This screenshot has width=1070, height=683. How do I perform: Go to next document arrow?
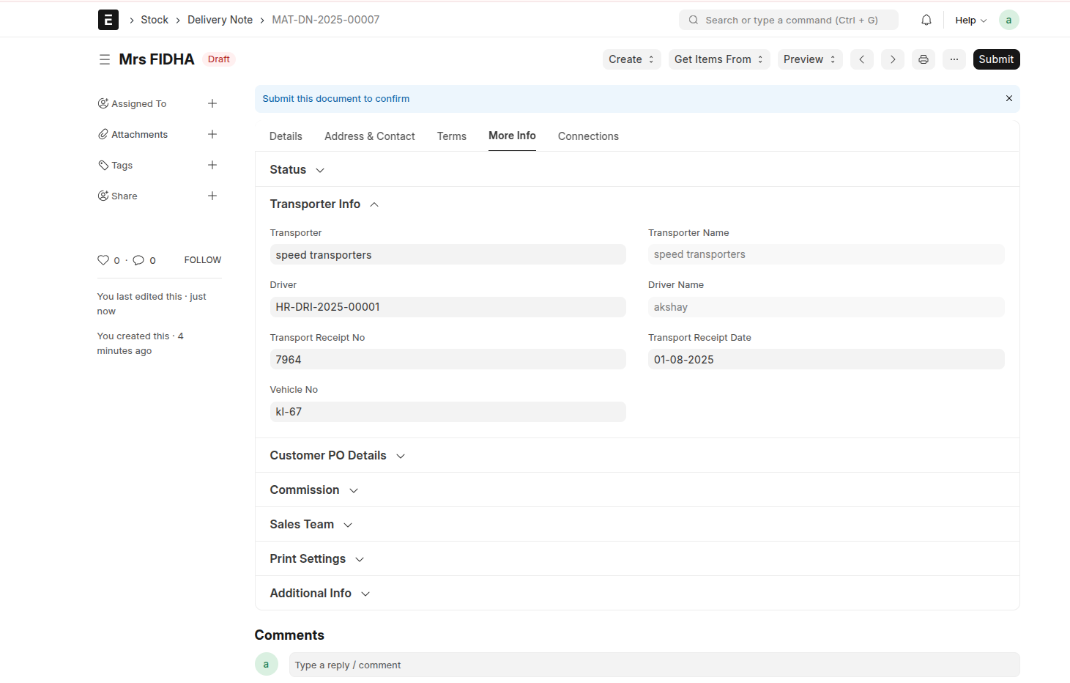[892, 59]
